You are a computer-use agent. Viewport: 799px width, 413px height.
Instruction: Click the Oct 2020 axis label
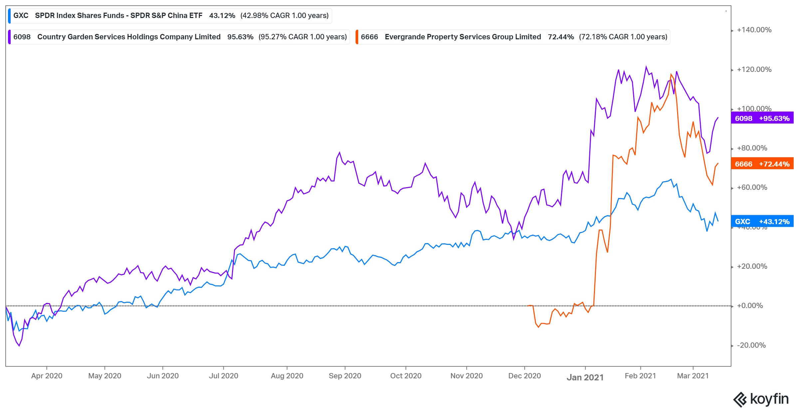point(406,376)
